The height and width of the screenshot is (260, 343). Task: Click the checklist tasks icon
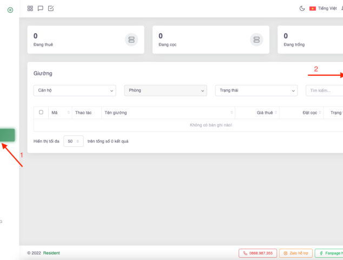(x=51, y=9)
